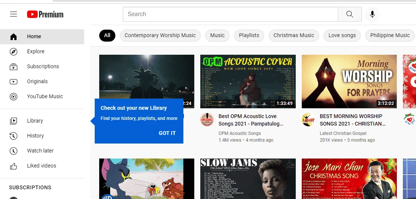The width and height of the screenshot is (416, 199).
Task: Select the Music filter chip
Action: [217, 36]
